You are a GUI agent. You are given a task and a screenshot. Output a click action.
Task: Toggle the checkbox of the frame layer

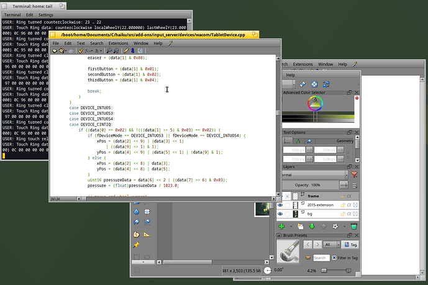pos(287,196)
